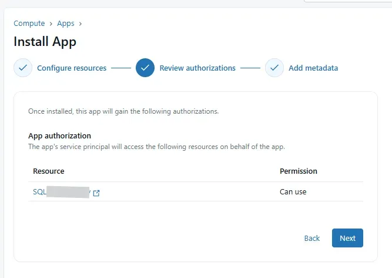Screen dimensions: 392x278
Task: Navigate to Apps via the breadcrumb
Action: point(65,24)
